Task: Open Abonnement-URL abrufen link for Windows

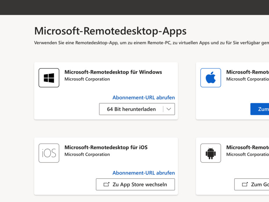Action: 144,98
